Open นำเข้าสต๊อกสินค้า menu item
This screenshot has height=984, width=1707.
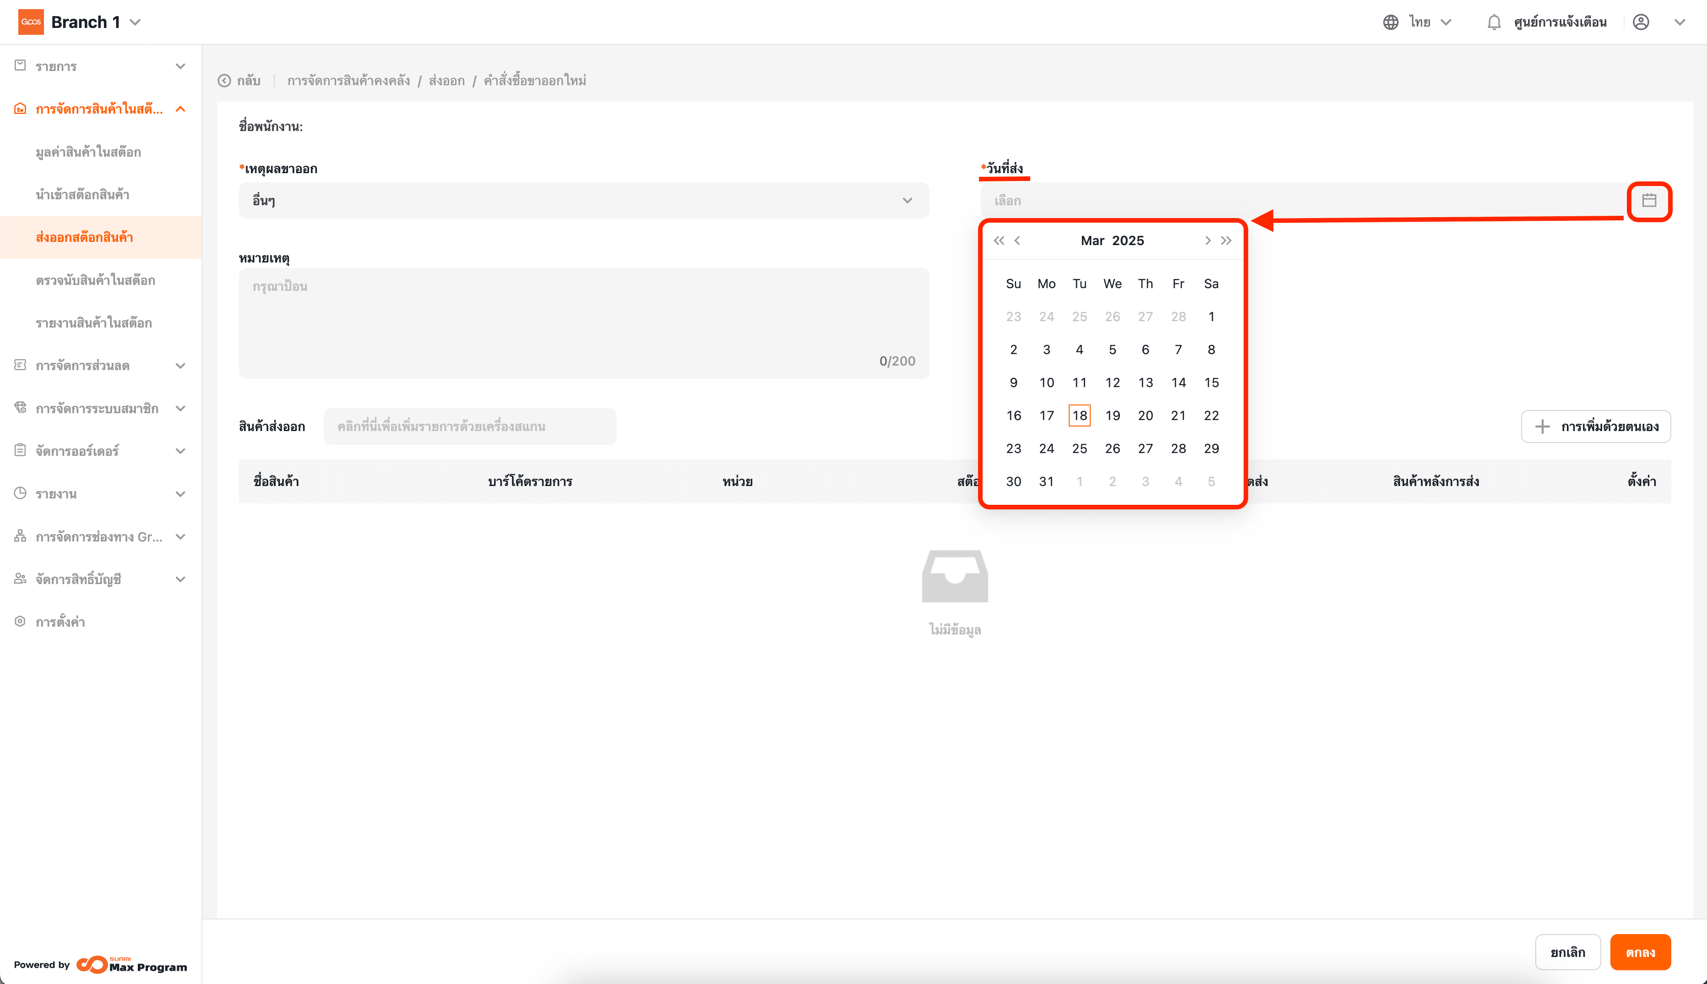point(82,195)
